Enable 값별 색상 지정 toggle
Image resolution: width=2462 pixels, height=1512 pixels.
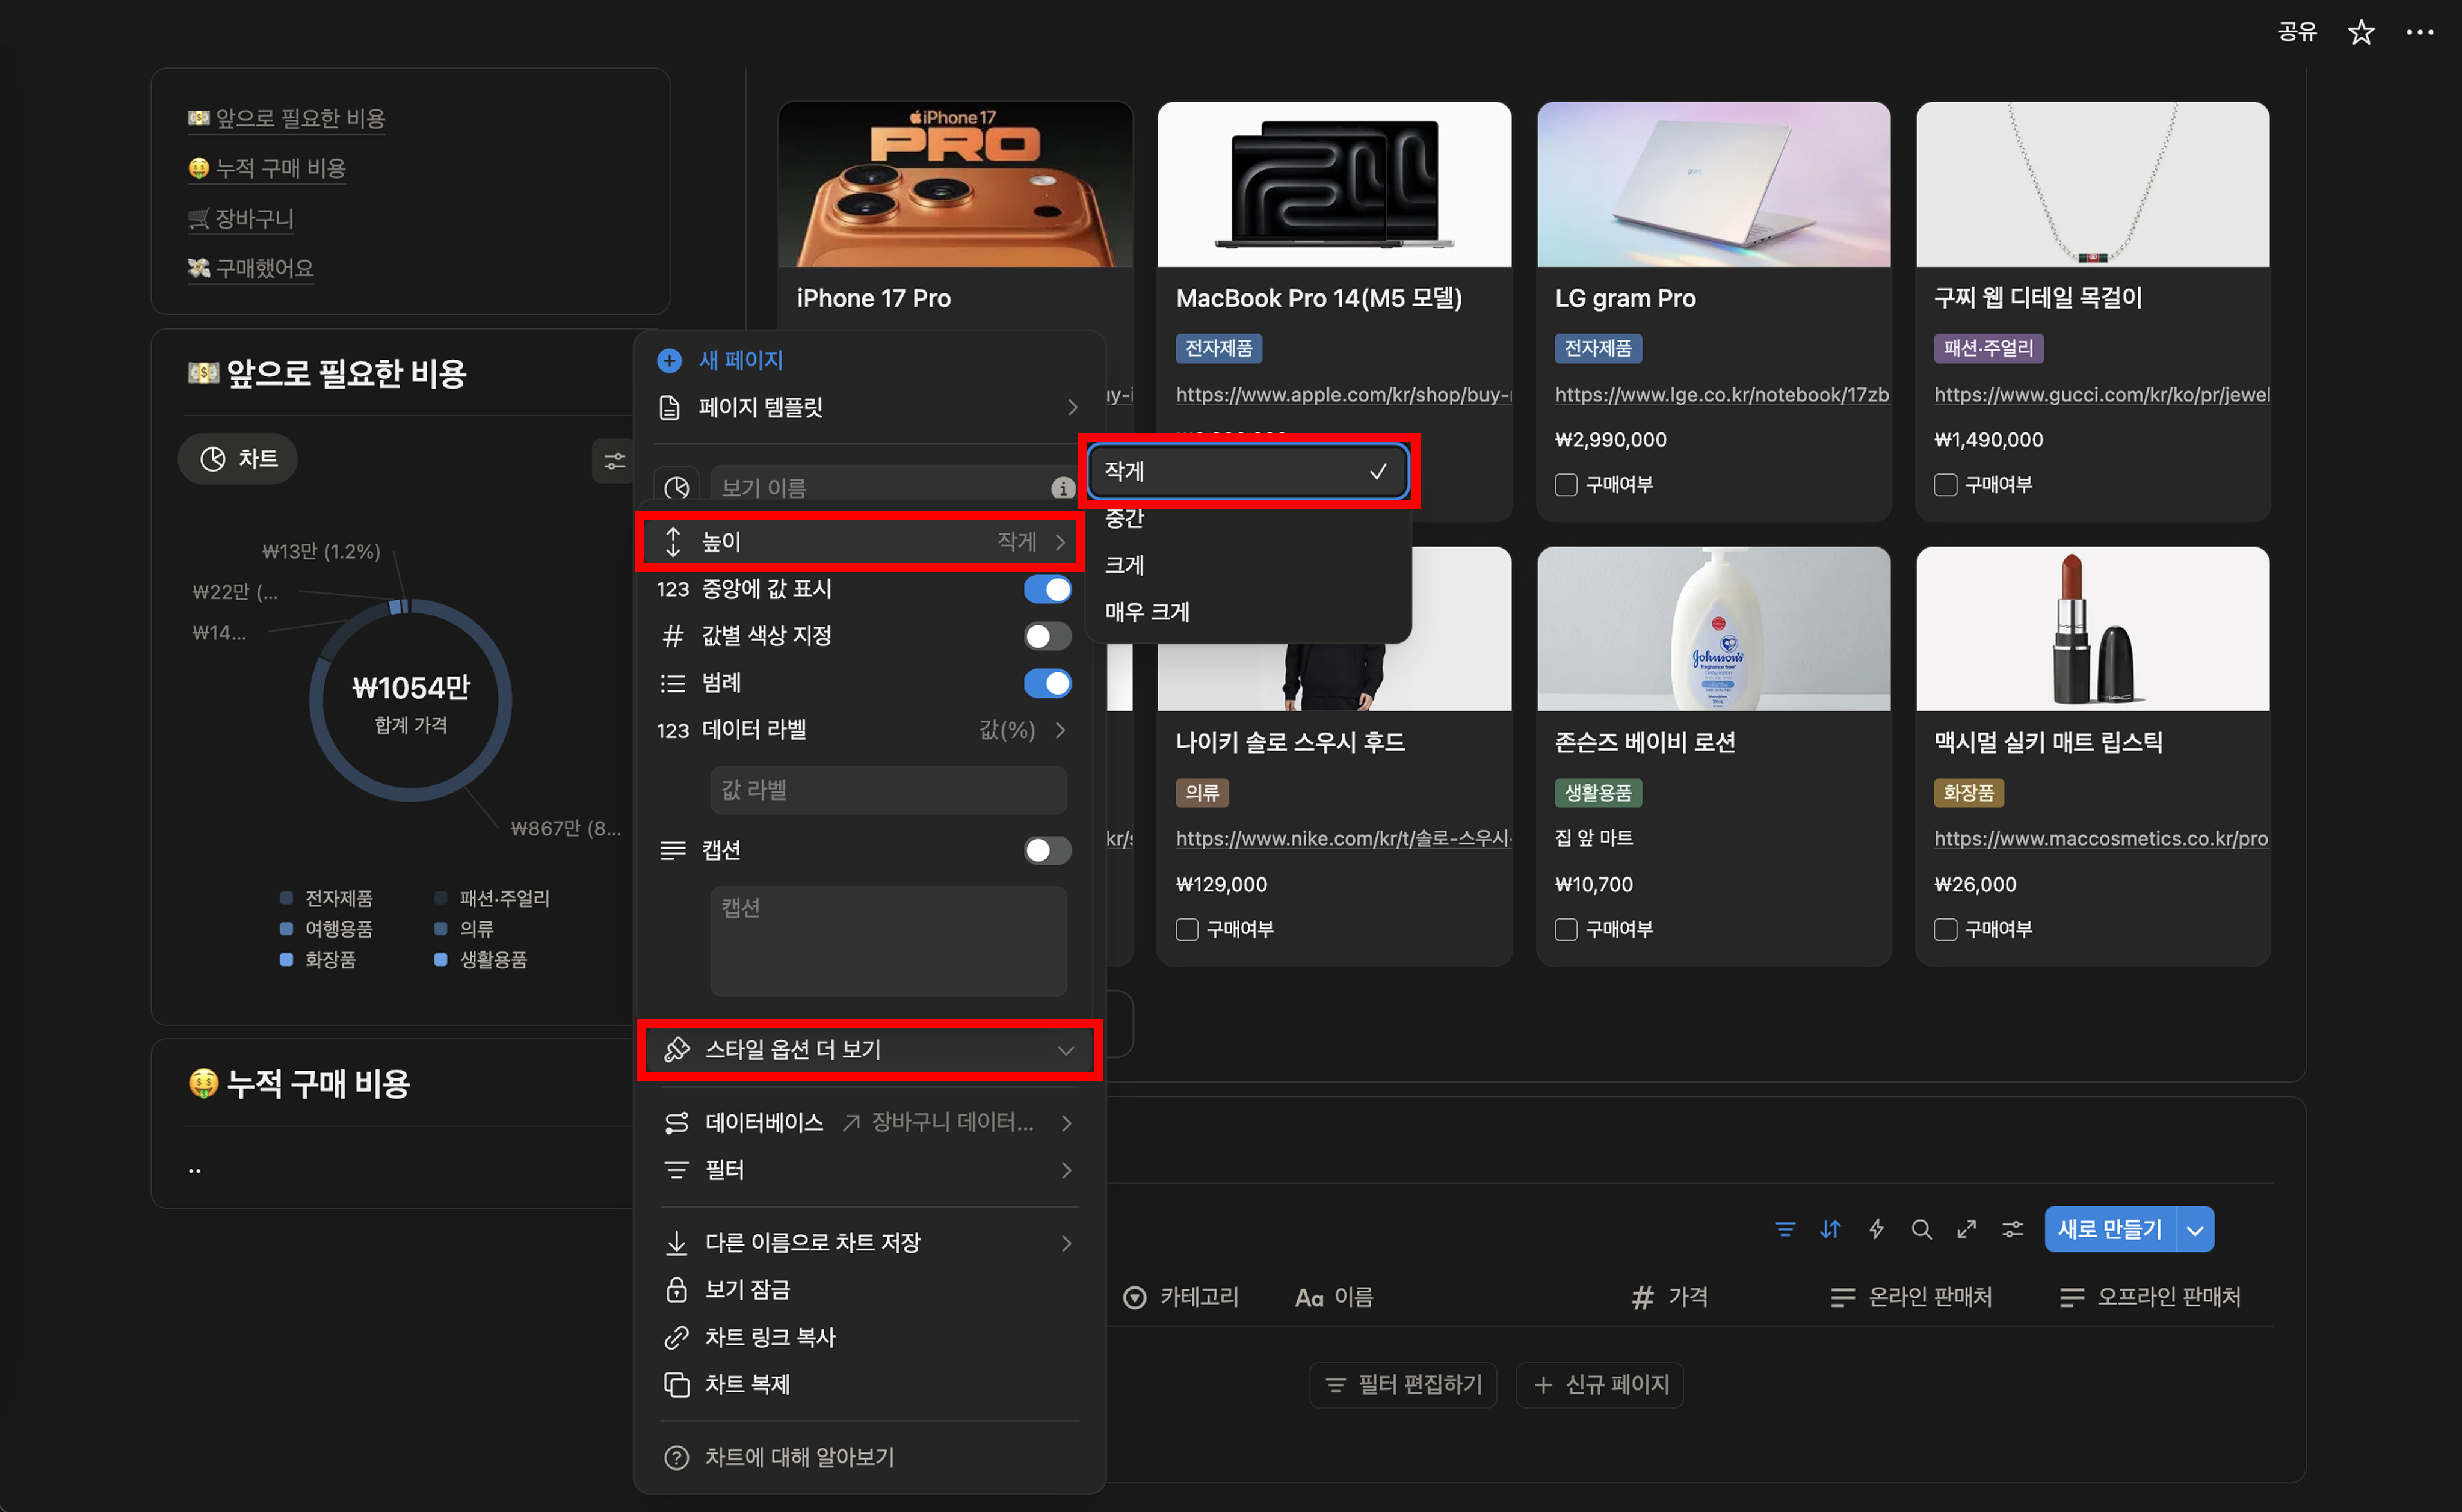click(x=1046, y=636)
